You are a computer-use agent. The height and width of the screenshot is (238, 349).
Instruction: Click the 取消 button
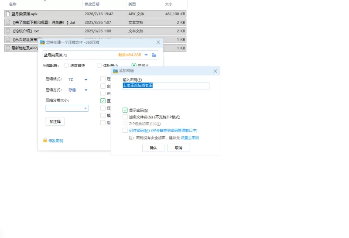(178, 148)
